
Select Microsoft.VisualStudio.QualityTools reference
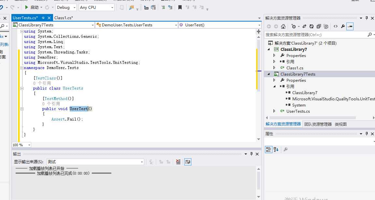click(333, 99)
